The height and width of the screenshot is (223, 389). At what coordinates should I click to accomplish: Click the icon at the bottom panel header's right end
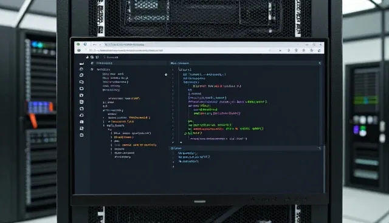[x=320, y=148]
